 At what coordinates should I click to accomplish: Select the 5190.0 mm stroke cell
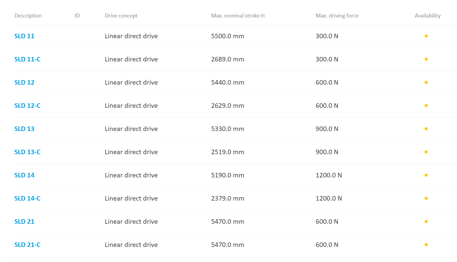pyautogui.click(x=228, y=175)
